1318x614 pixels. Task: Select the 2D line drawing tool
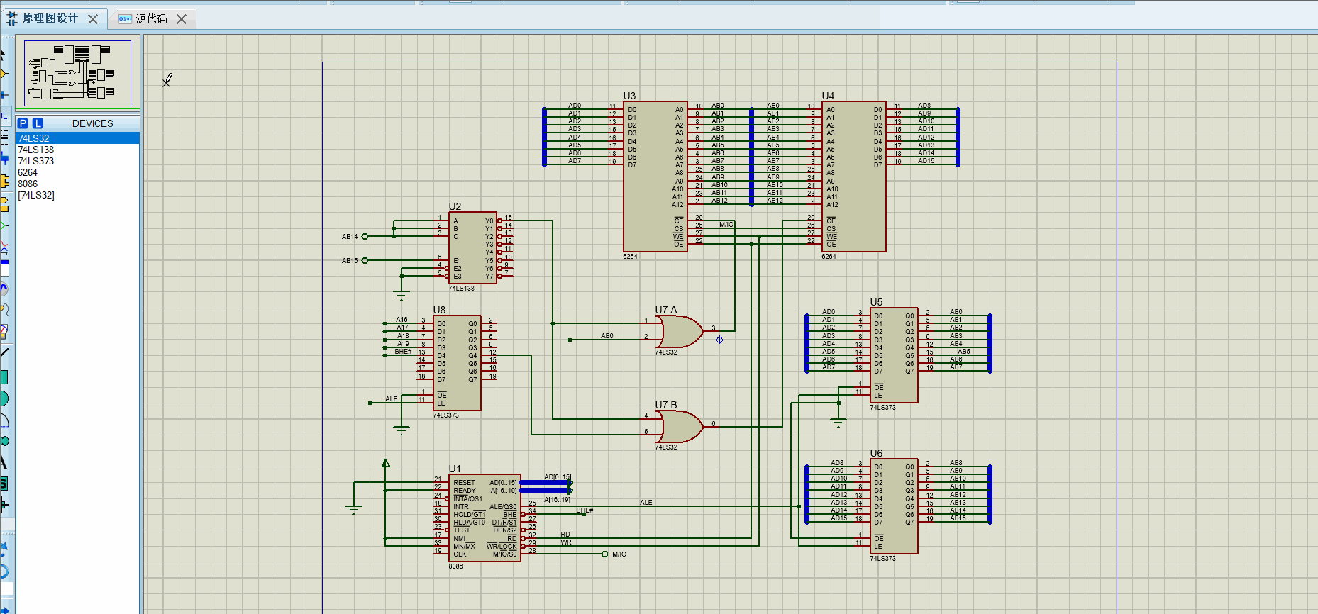pyautogui.click(x=4, y=352)
